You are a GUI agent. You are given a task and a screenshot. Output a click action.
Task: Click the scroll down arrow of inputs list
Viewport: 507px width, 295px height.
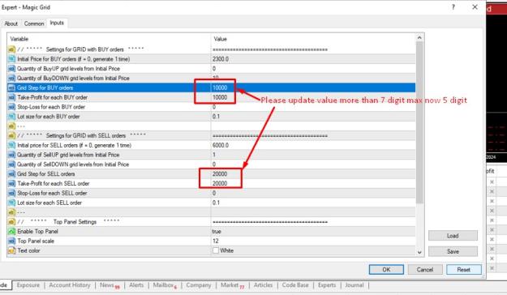[419, 252]
